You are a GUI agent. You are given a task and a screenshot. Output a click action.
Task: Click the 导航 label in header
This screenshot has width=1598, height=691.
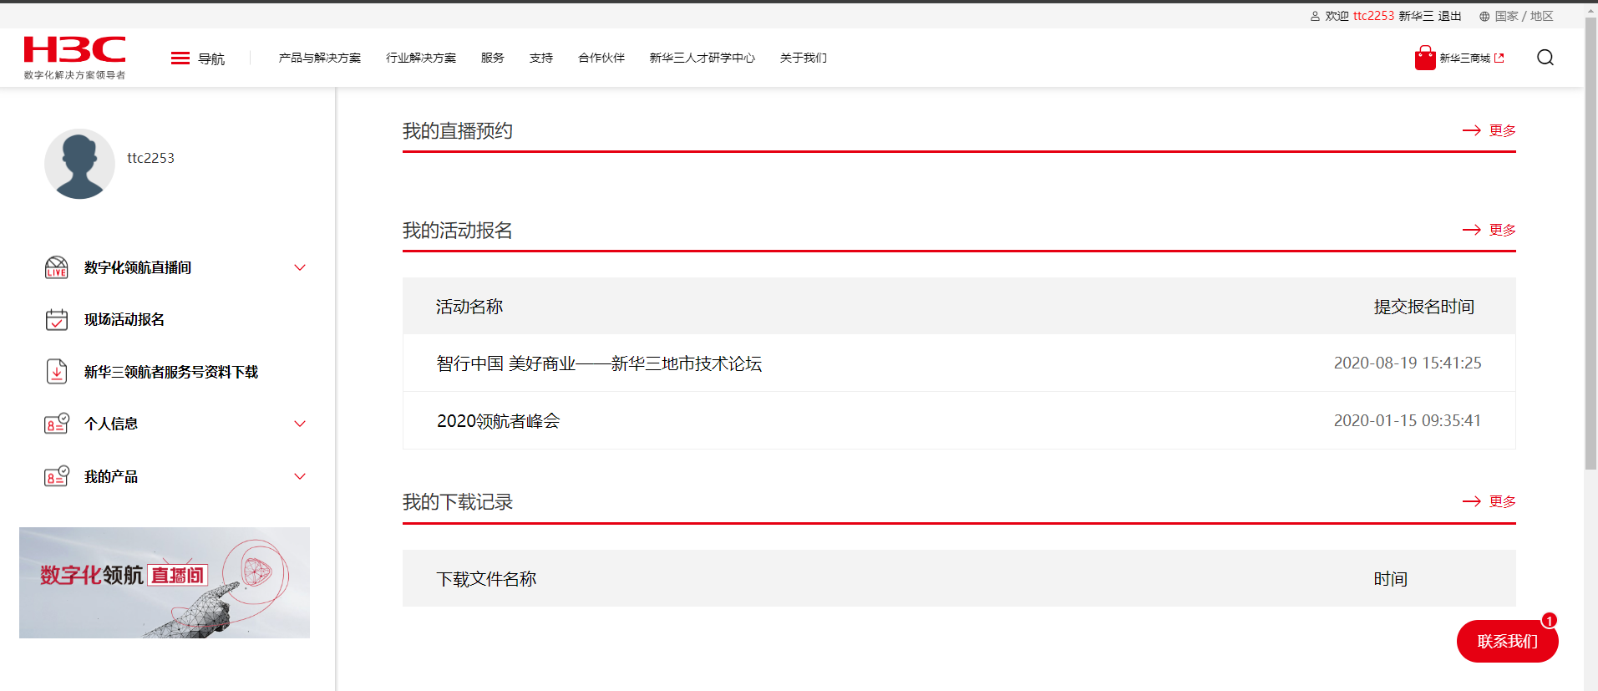[x=211, y=58]
